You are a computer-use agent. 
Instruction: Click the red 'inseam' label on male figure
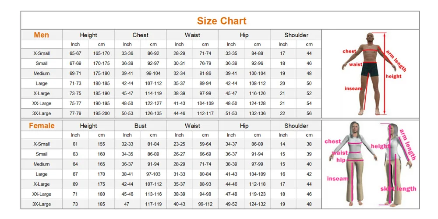coord(353,88)
